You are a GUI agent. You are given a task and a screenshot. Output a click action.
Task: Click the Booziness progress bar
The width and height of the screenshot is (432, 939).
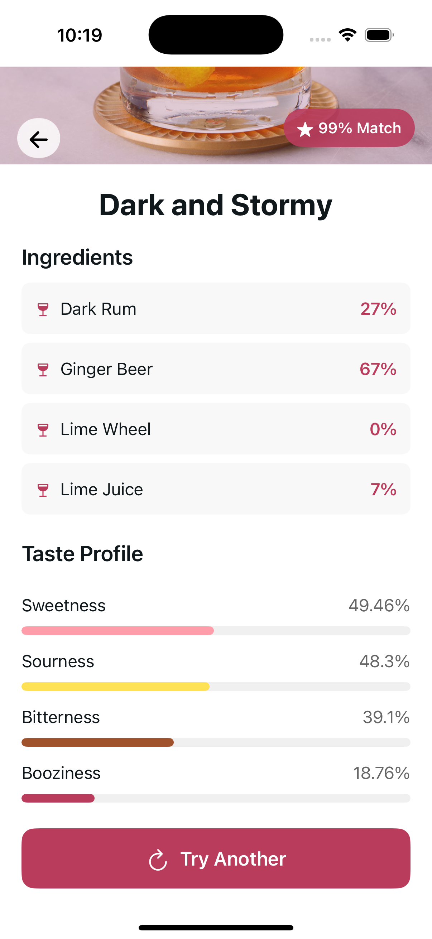[x=216, y=798]
